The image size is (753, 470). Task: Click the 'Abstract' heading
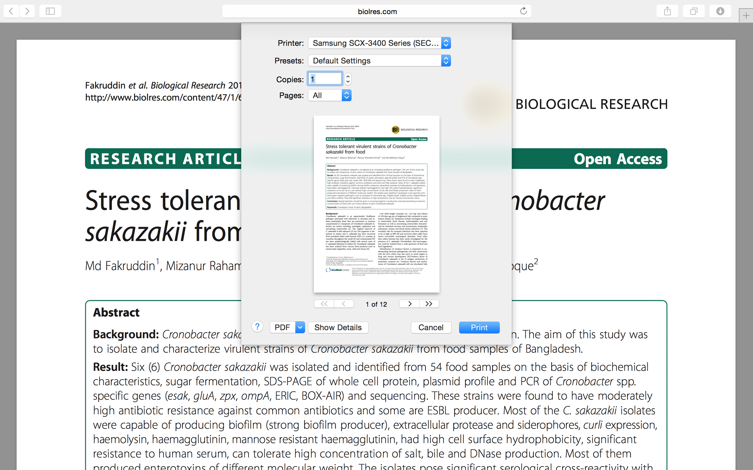click(116, 312)
